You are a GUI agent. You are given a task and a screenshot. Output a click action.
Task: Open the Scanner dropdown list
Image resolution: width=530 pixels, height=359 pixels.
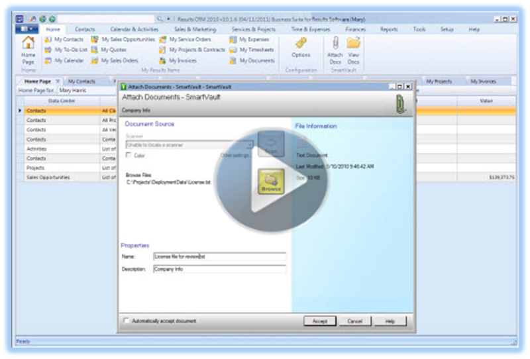tap(250, 145)
